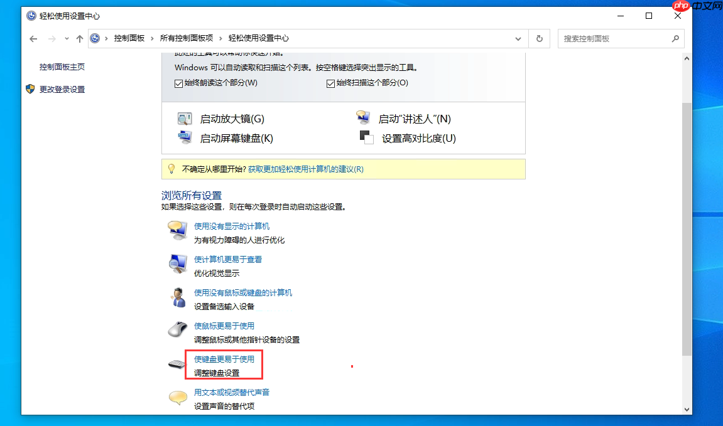Launch the Magnifier via its icon

[185, 118]
